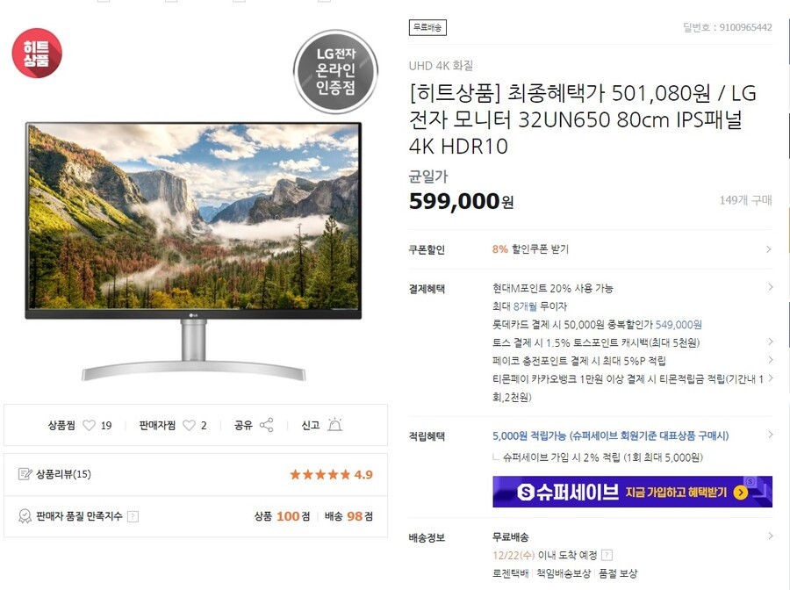Click question mark next to 도착 예정
This screenshot has height=590, width=790.
607,555
